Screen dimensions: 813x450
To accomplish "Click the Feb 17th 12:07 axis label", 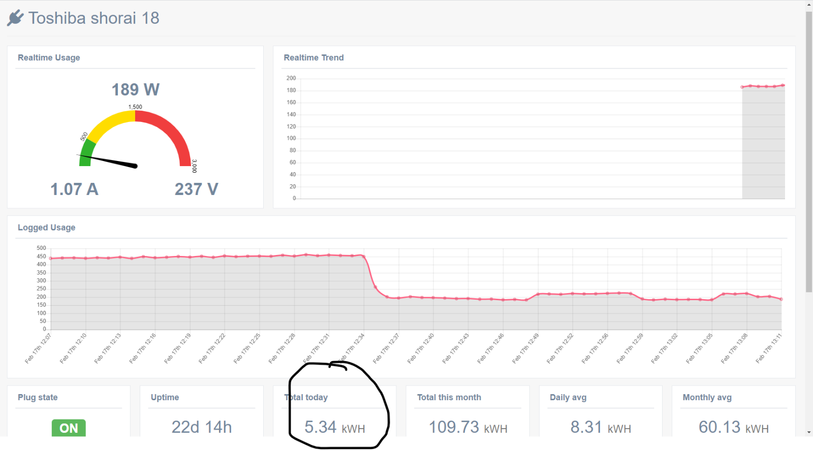I will [38, 348].
